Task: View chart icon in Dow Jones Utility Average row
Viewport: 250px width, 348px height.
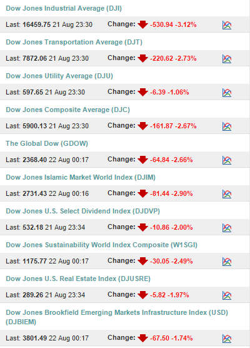Action: click(x=227, y=93)
